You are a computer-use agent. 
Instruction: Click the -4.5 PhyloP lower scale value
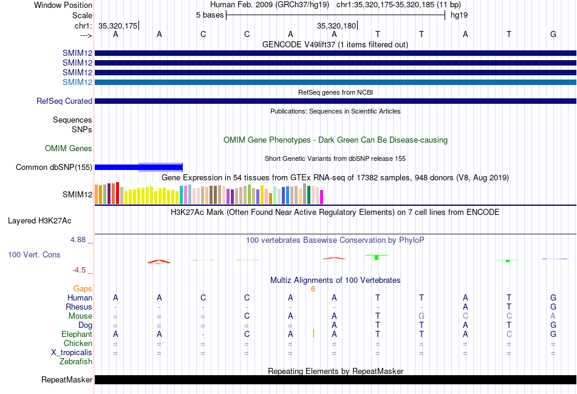coord(79,270)
